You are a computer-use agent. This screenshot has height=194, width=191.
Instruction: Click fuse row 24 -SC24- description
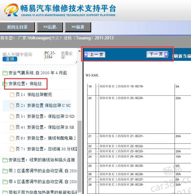(x=121, y=157)
